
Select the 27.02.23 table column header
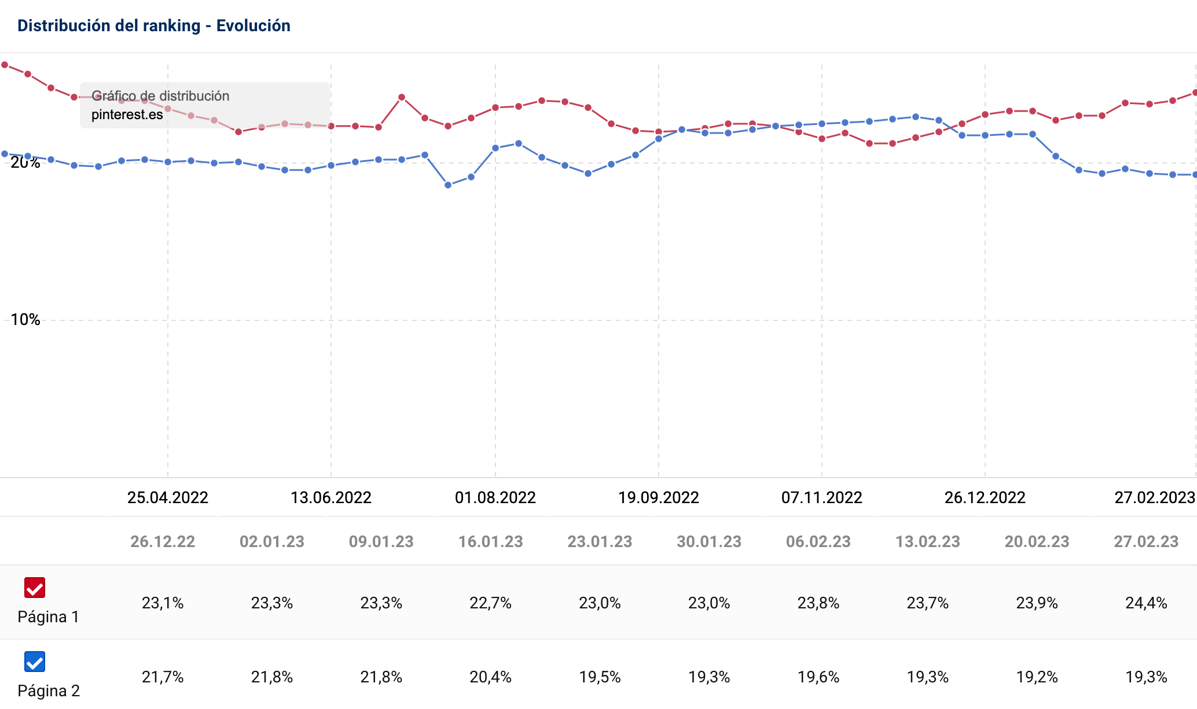pyautogui.click(x=1146, y=542)
